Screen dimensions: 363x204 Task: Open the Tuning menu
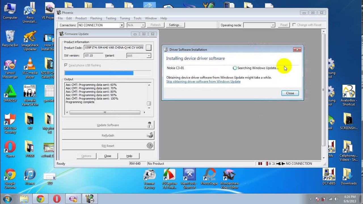[125, 18]
